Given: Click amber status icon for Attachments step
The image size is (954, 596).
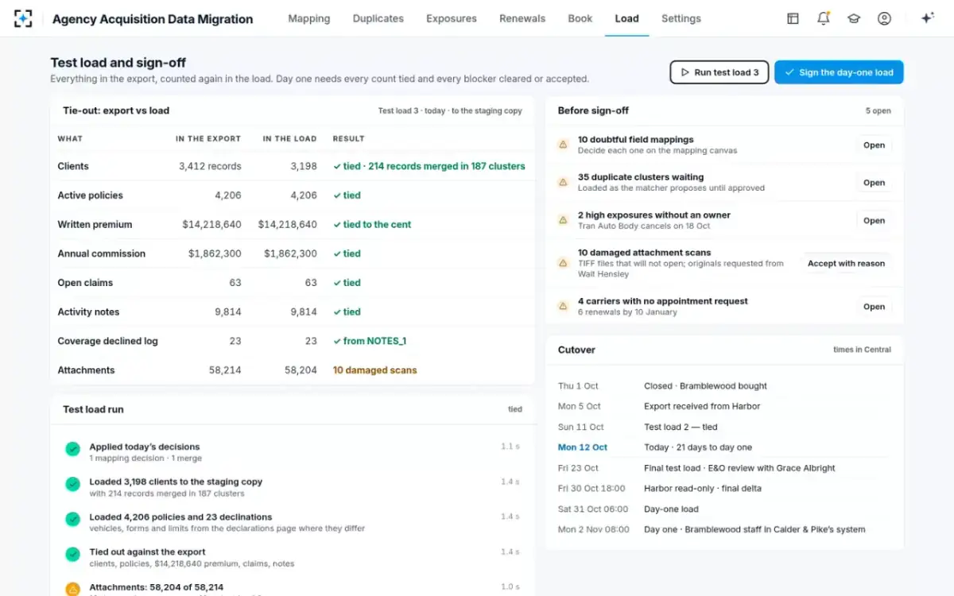Looking at the screenshot, I should coord(72,589).
